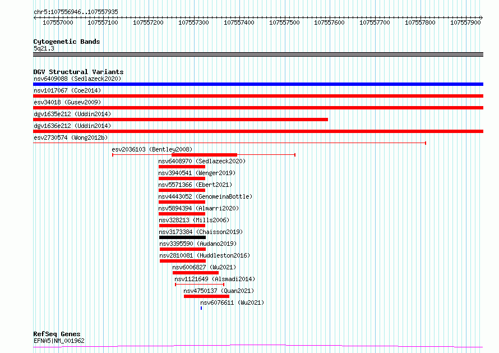The height and width of the screenshot is (353, 499).
Task: Click red bar under nsv5894394
Action: (x=182, y=214)
